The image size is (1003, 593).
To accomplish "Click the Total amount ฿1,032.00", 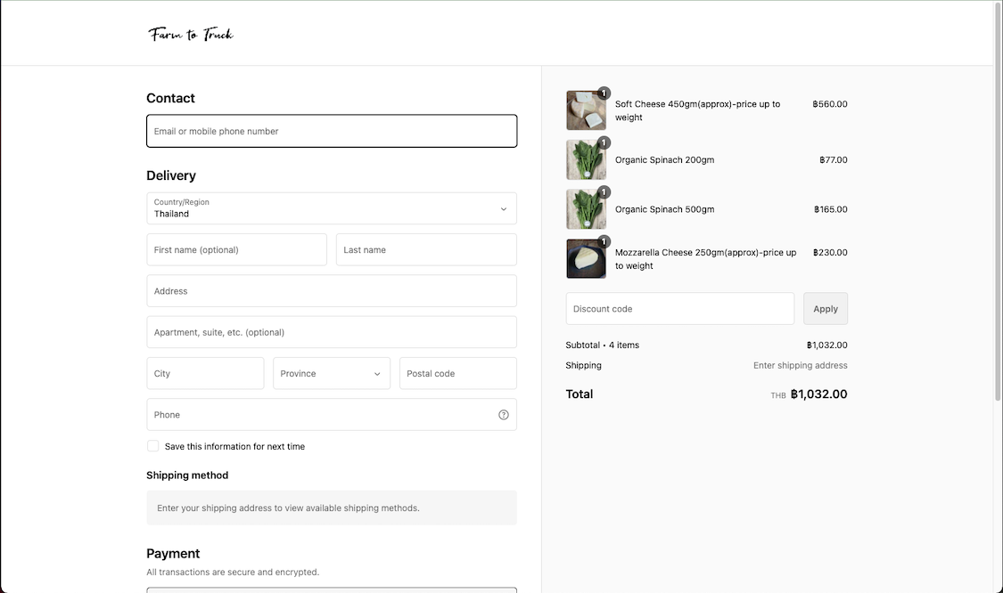I will click(x=818, y=394).
